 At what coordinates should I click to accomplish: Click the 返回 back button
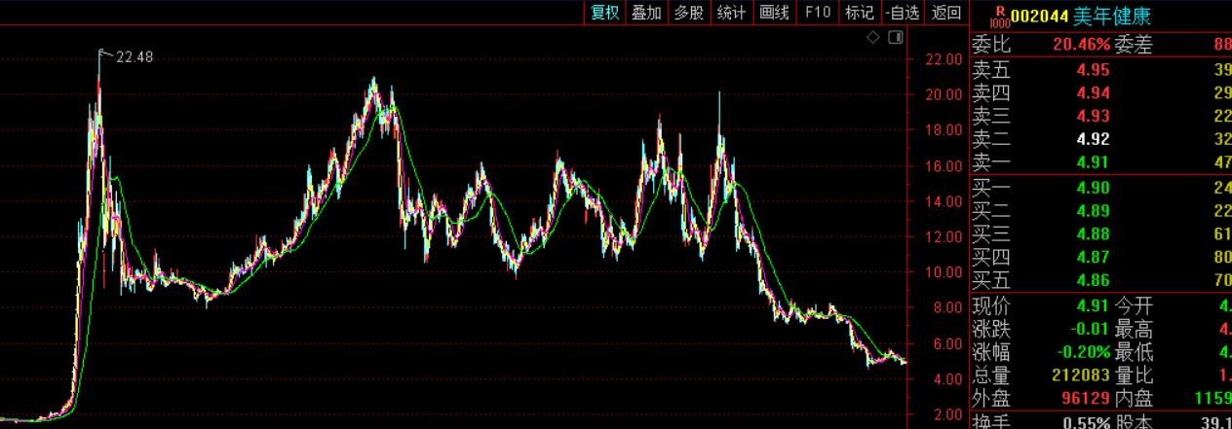click(x=945, y=13)
